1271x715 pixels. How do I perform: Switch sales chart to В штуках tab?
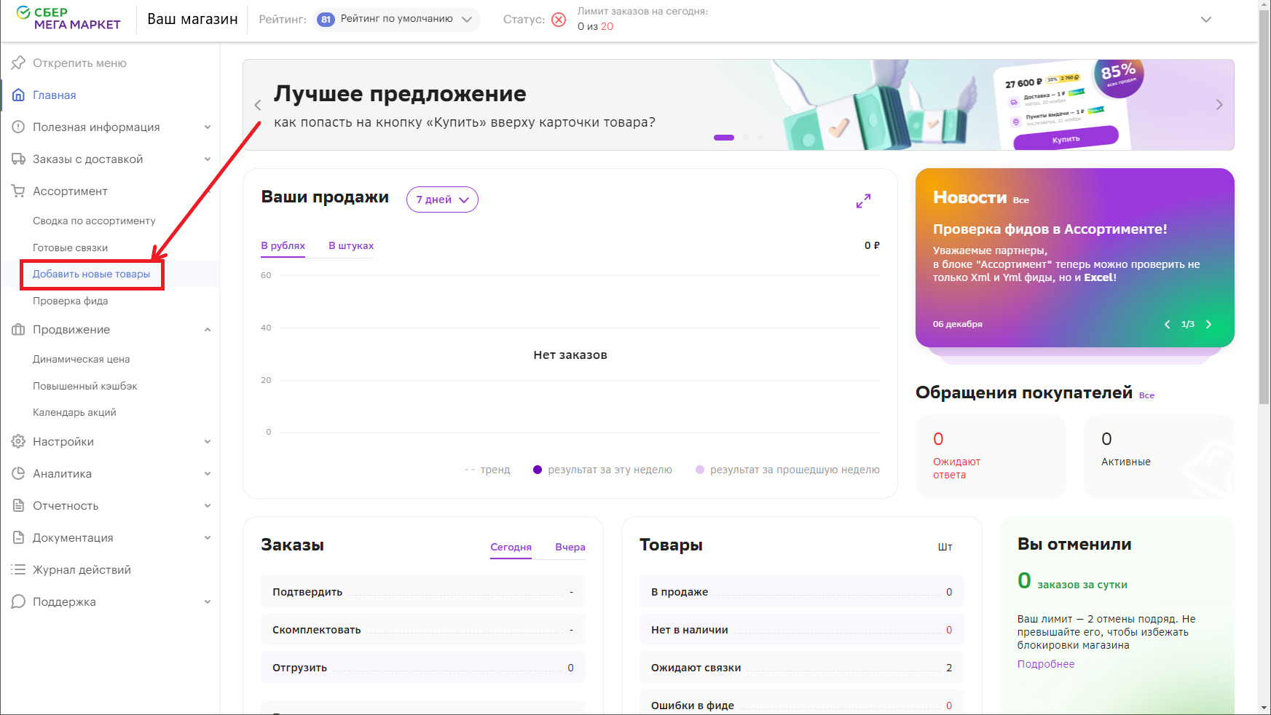pyautogui.click(x=351, y=246)
